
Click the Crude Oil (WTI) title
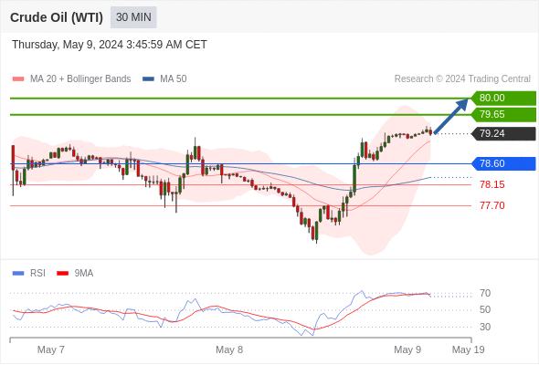pos(57,17)
